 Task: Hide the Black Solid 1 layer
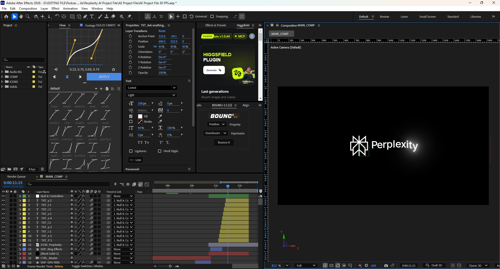pyautogui.click(x=3, y=254)
